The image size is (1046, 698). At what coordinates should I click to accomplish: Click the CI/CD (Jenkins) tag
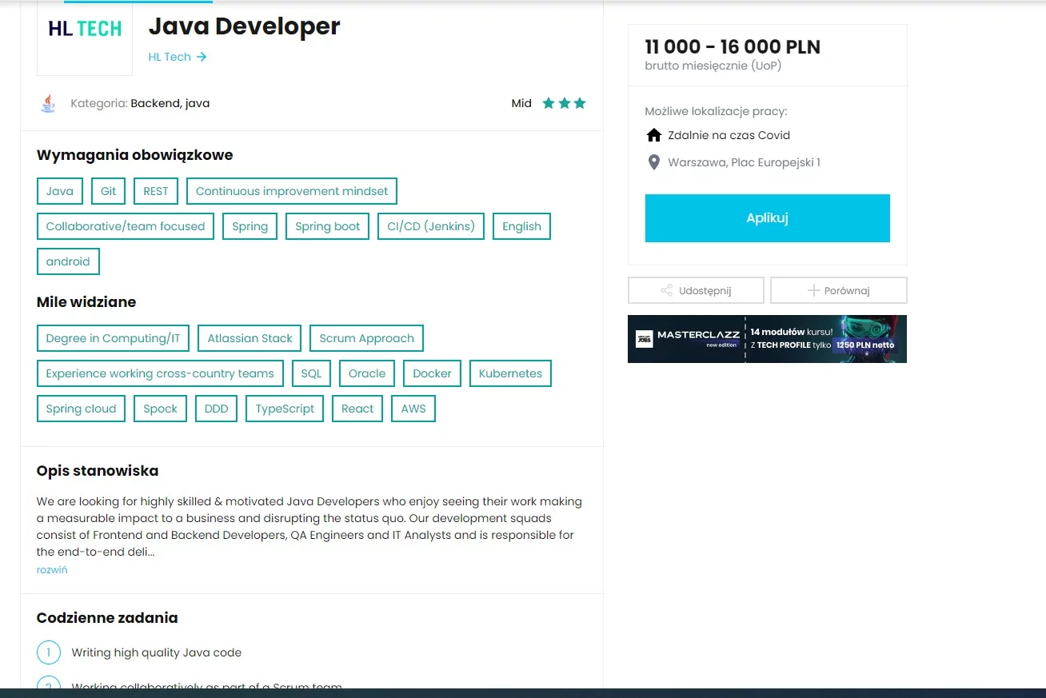click(x=431, y=226)
